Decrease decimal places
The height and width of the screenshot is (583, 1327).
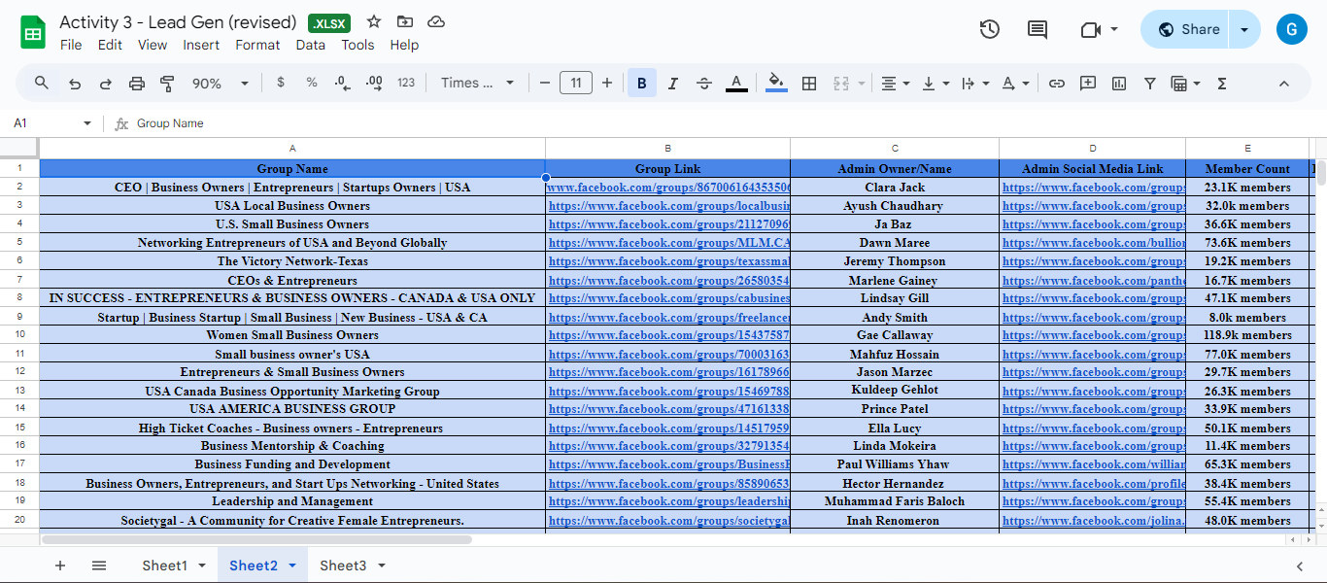(342, 84)
